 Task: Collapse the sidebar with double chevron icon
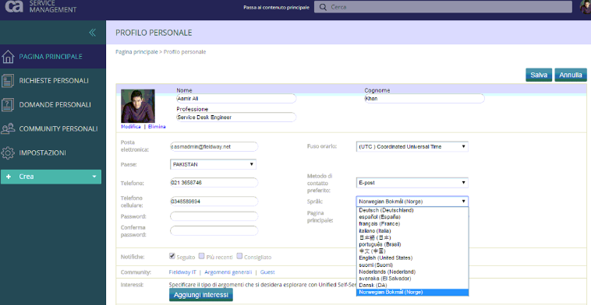pos(92,33)
